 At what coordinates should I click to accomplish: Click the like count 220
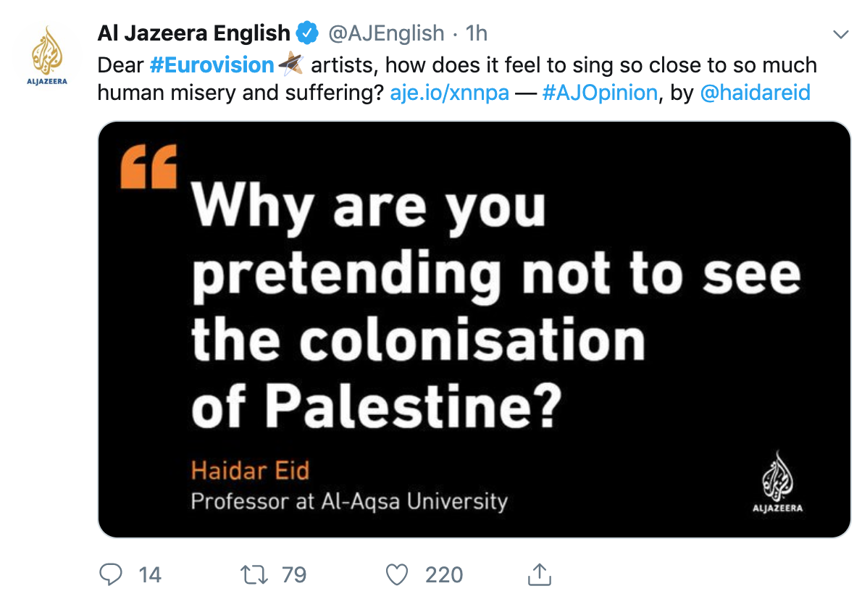tap(443, 575)
